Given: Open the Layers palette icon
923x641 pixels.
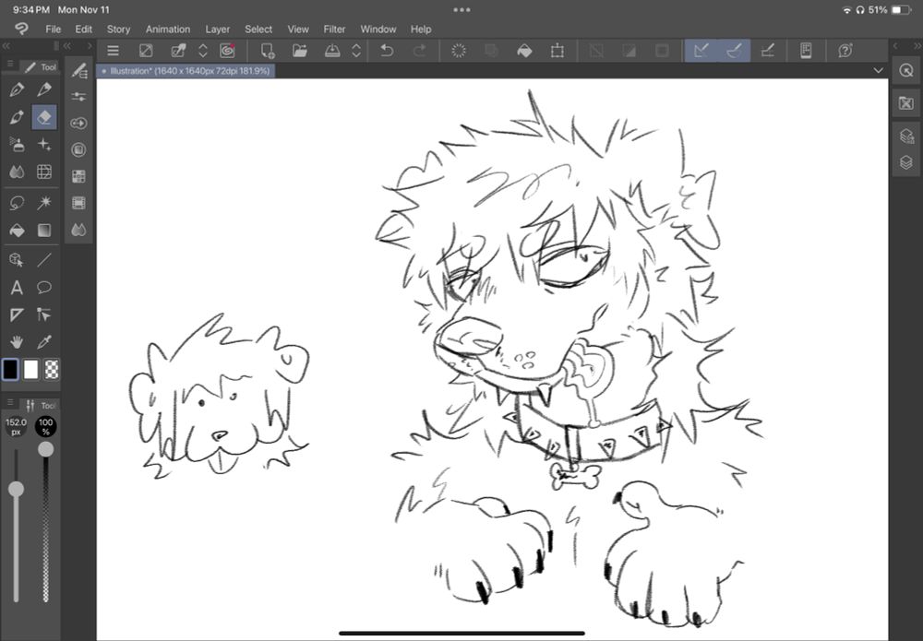Looking at the screenshot, I should tap(906, 161).
